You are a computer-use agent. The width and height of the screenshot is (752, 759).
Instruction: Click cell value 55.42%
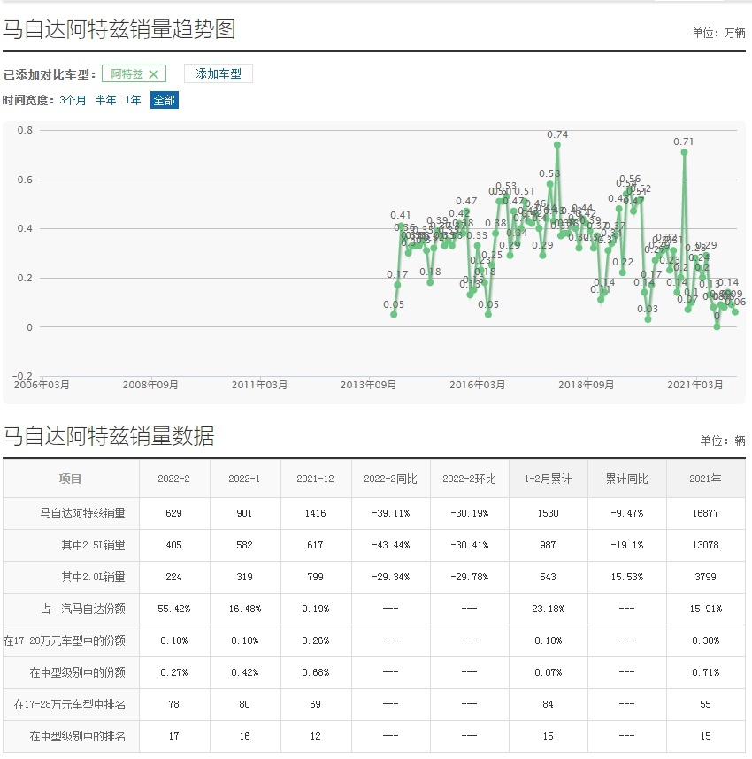coord(173,609)
